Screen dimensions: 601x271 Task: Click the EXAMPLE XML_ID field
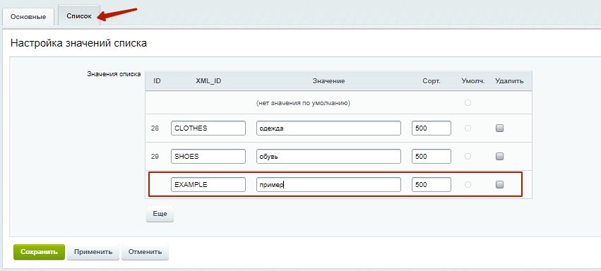tap(208, 184)
